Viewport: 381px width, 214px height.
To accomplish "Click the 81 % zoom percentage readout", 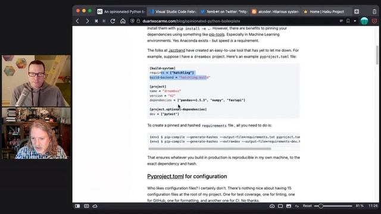I will point(360,206).
